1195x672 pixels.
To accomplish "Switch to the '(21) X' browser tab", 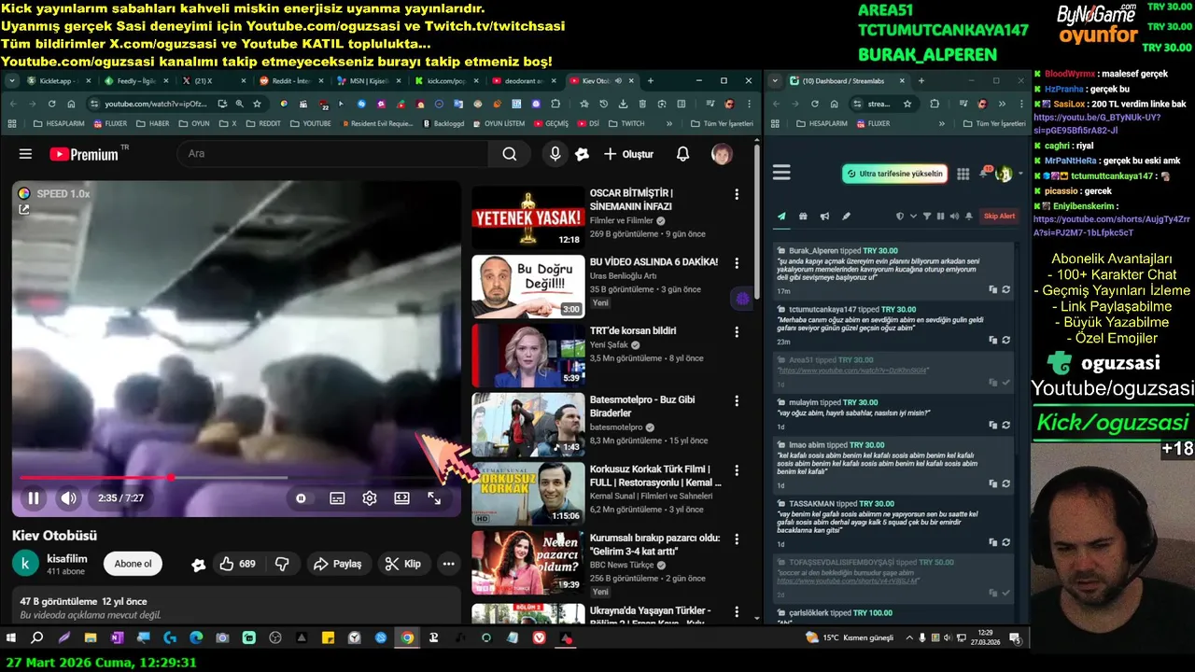I will 215,81.
